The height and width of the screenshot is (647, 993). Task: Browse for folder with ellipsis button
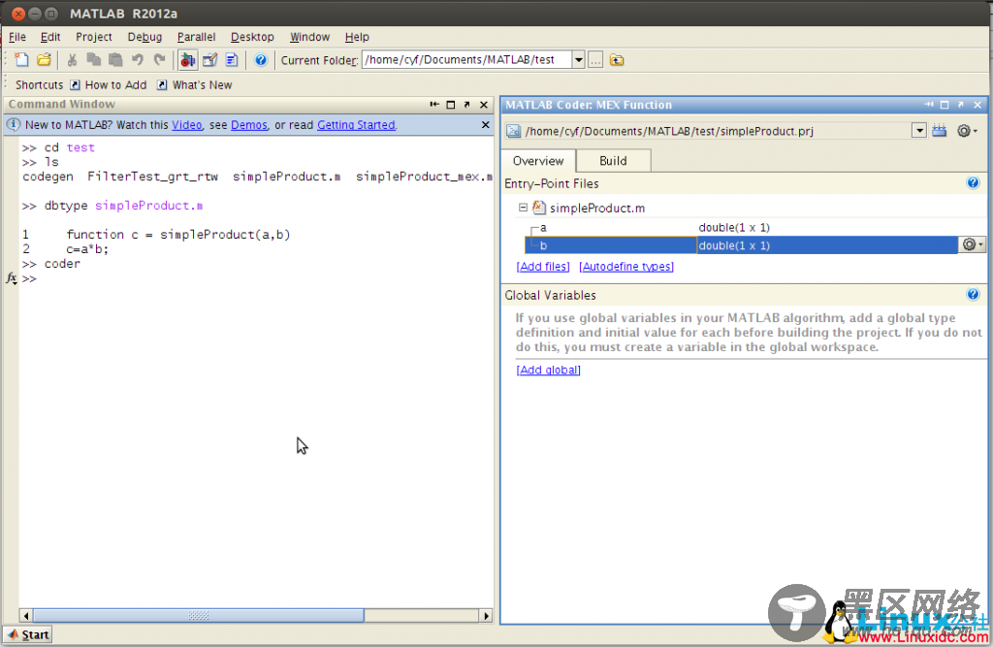pos(595,60)
